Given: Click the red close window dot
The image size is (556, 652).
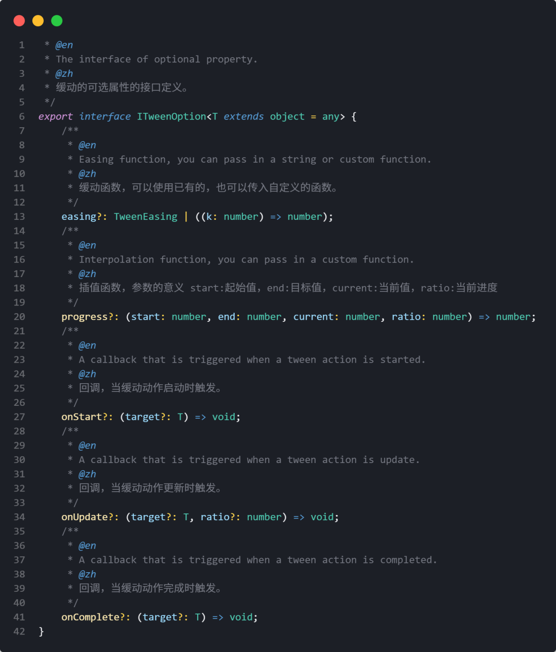Looking at the screenshot, I should pyautogui.click(x=19, y=21).
